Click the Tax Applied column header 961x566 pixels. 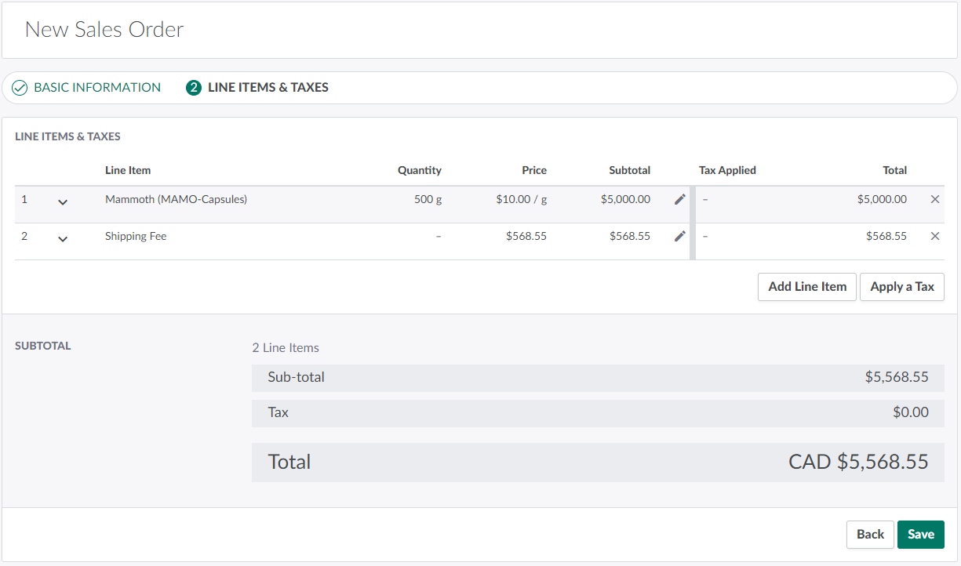(727, 170)
